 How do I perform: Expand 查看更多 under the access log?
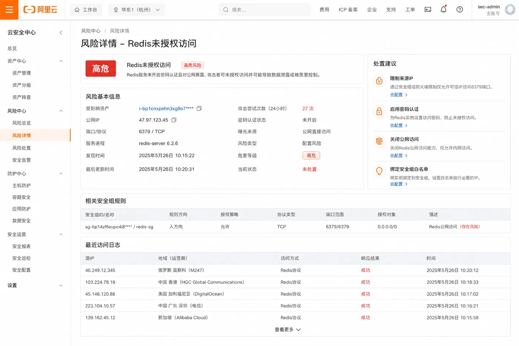point(288,330)
